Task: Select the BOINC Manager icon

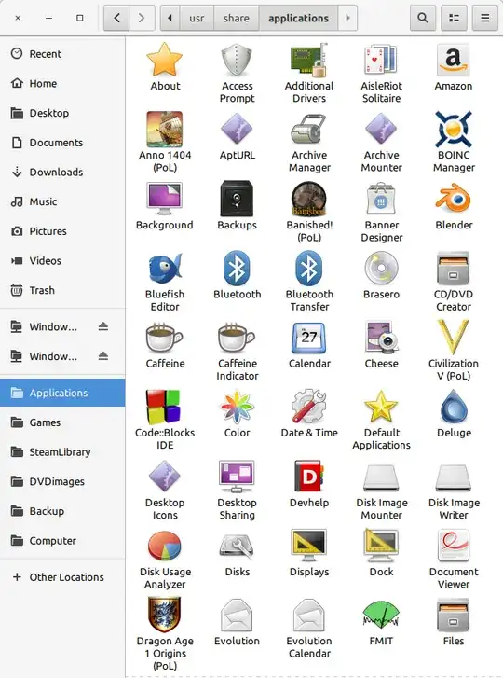Action: pyautogui.click(x=453, y=129)
